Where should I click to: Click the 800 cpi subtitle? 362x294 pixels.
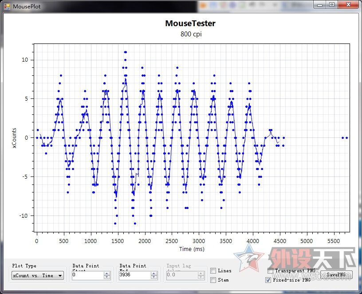point(191,34)
